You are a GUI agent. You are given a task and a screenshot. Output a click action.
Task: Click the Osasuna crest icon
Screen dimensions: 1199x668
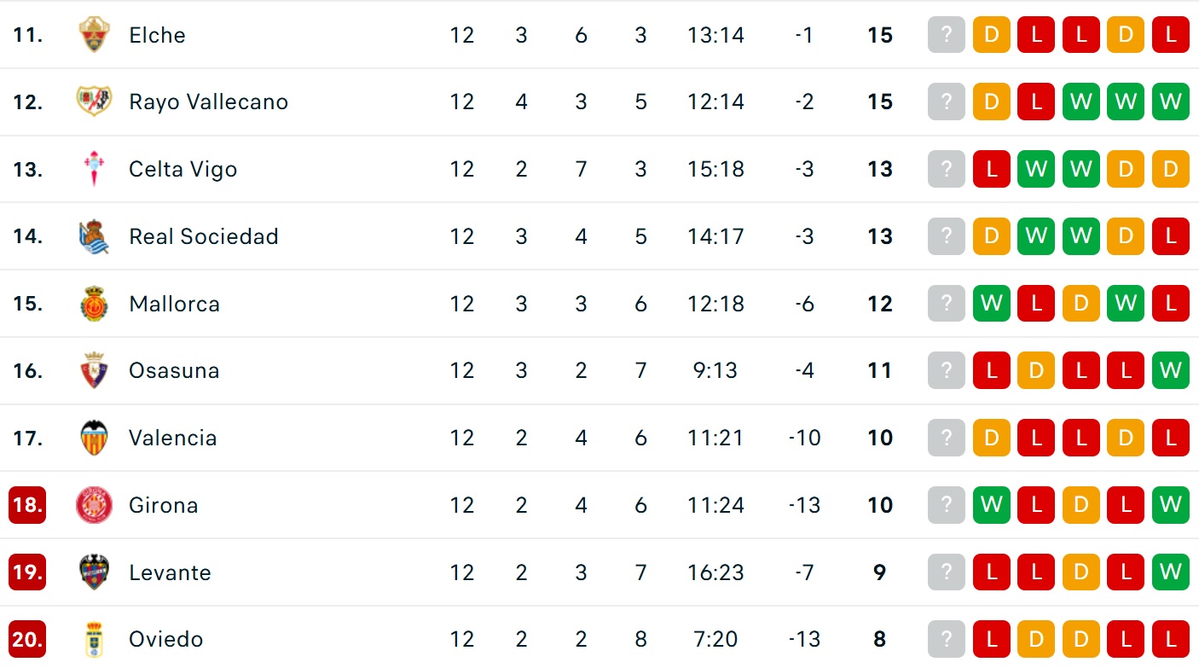(94, 370)
